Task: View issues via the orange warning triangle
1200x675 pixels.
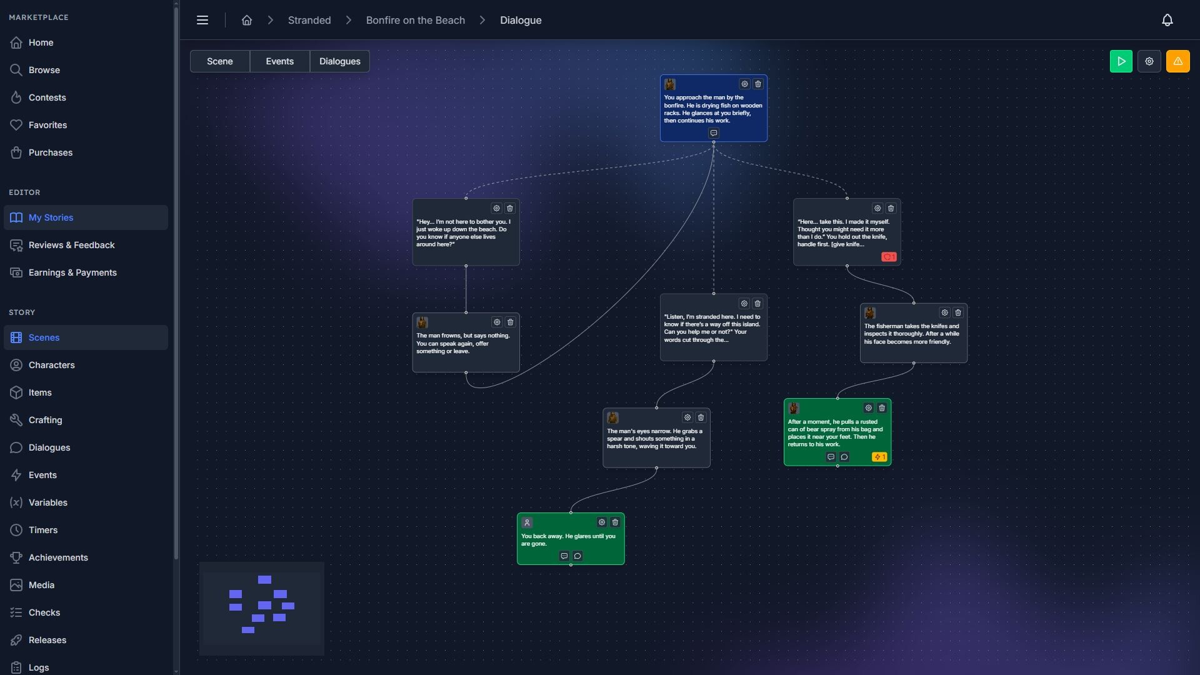Action: point(1178,61)
